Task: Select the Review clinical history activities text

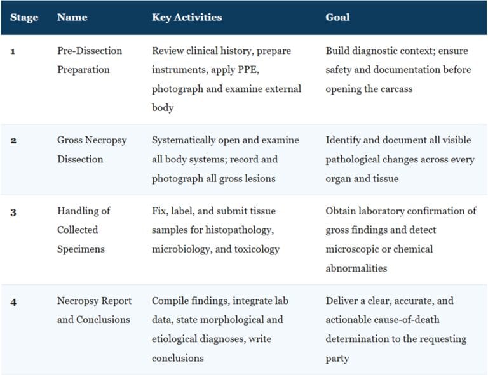Action: pyautogui.click(x=227, y=79)
